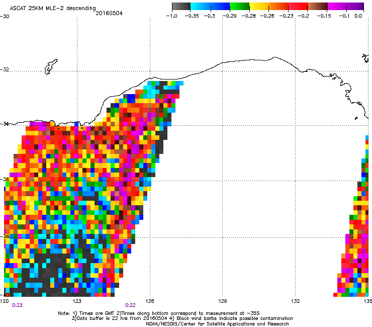
Task: Click the magenta-purple segment of the color bar
Action: point(346,6)
